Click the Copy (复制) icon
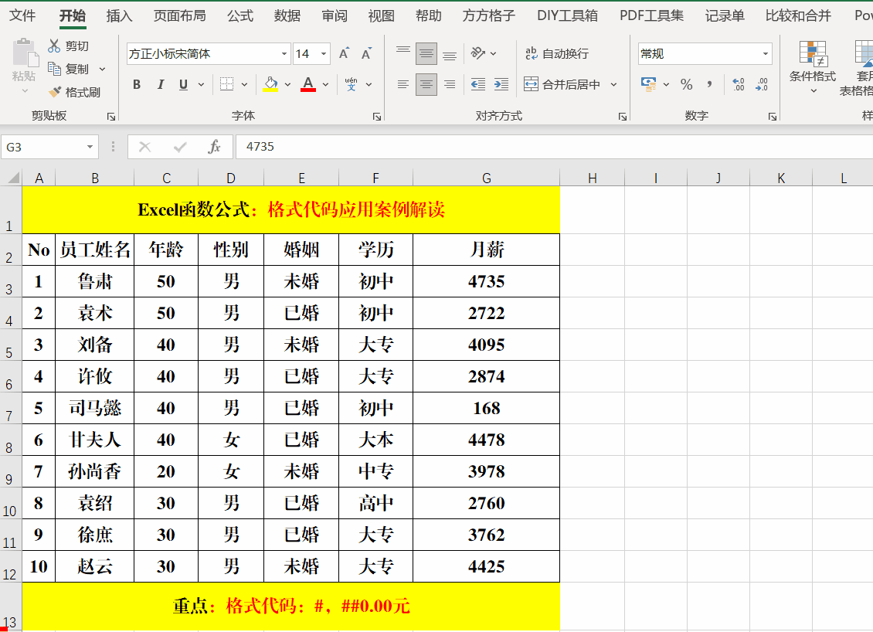This screenshot has height=632, width=873. click(x=54, y=69)
